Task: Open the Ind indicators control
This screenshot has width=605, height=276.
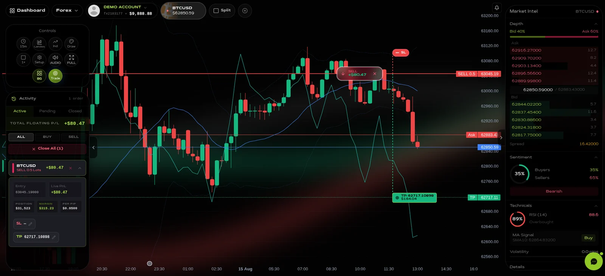Action: click(x=55, y=43)
